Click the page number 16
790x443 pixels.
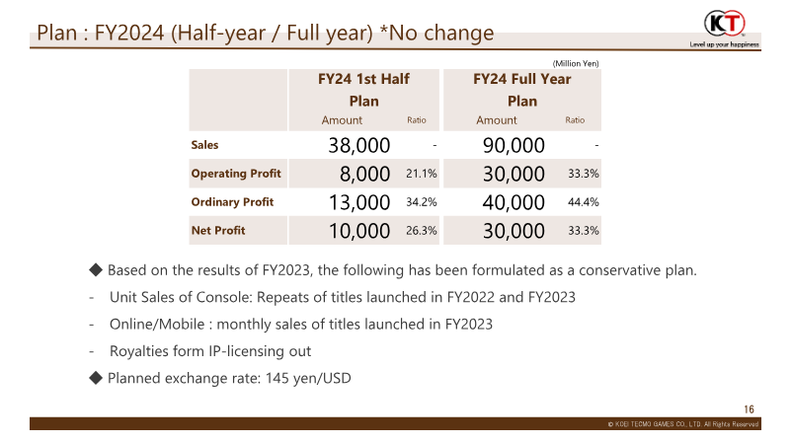click(749, 409)
